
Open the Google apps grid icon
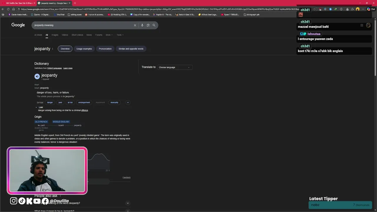point(362,25)
